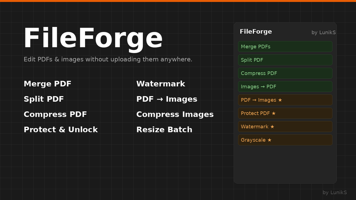Choose the green Compress PDF button
Viewport: 356px width, 200px height.
click(x=285, y=73)
